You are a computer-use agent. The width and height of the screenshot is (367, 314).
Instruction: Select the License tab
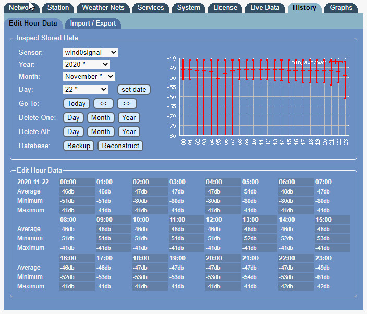225,8
